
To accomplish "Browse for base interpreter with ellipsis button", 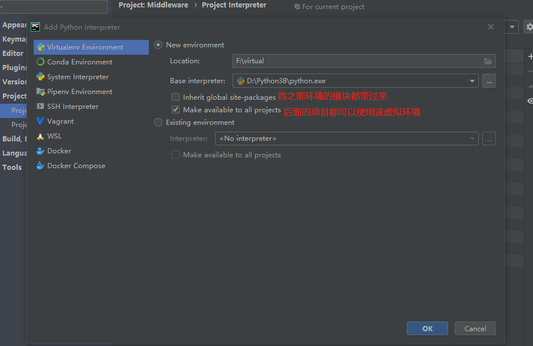I will tap(489, 81).
